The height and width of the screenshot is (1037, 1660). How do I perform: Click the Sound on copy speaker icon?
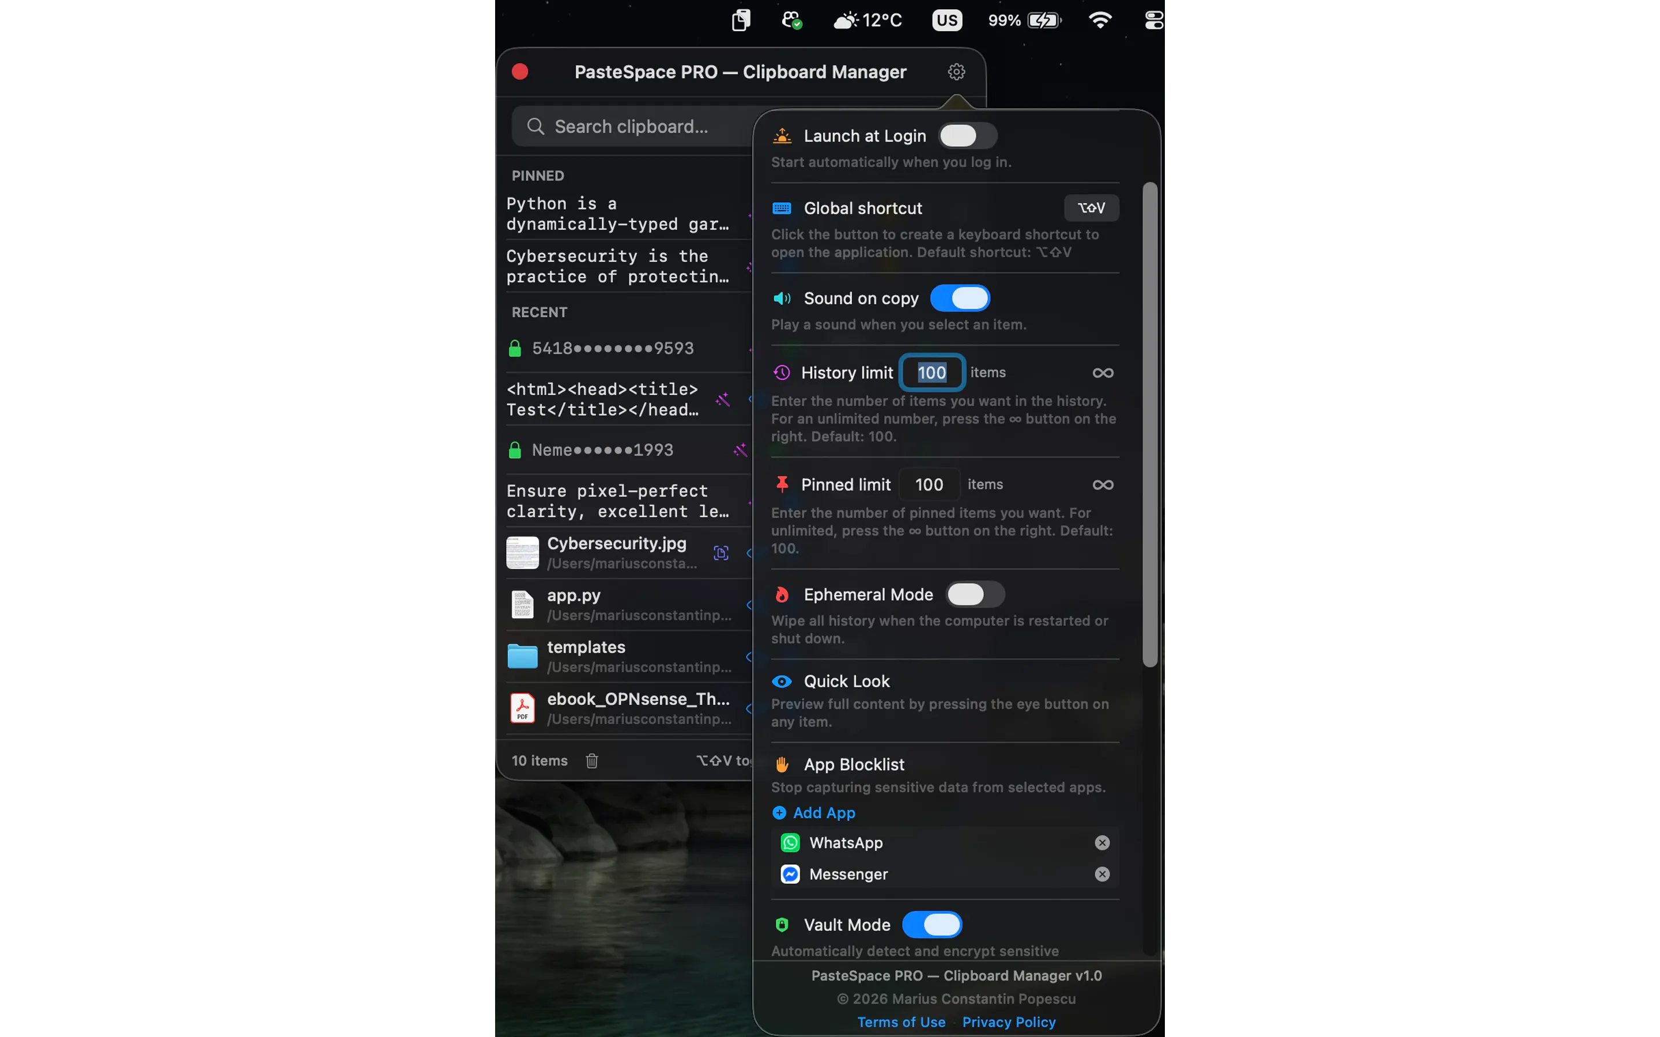pos(782,298)
